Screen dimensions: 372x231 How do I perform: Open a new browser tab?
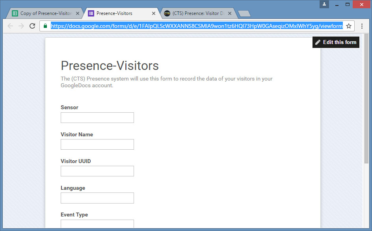tap(244, 14)
